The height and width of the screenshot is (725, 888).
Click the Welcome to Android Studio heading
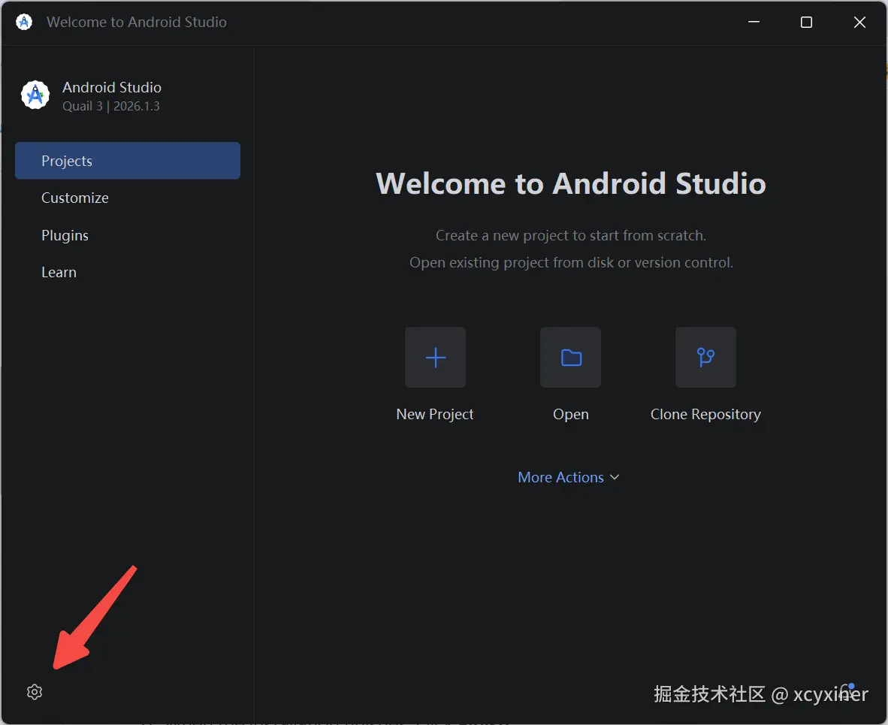point(571,183)
